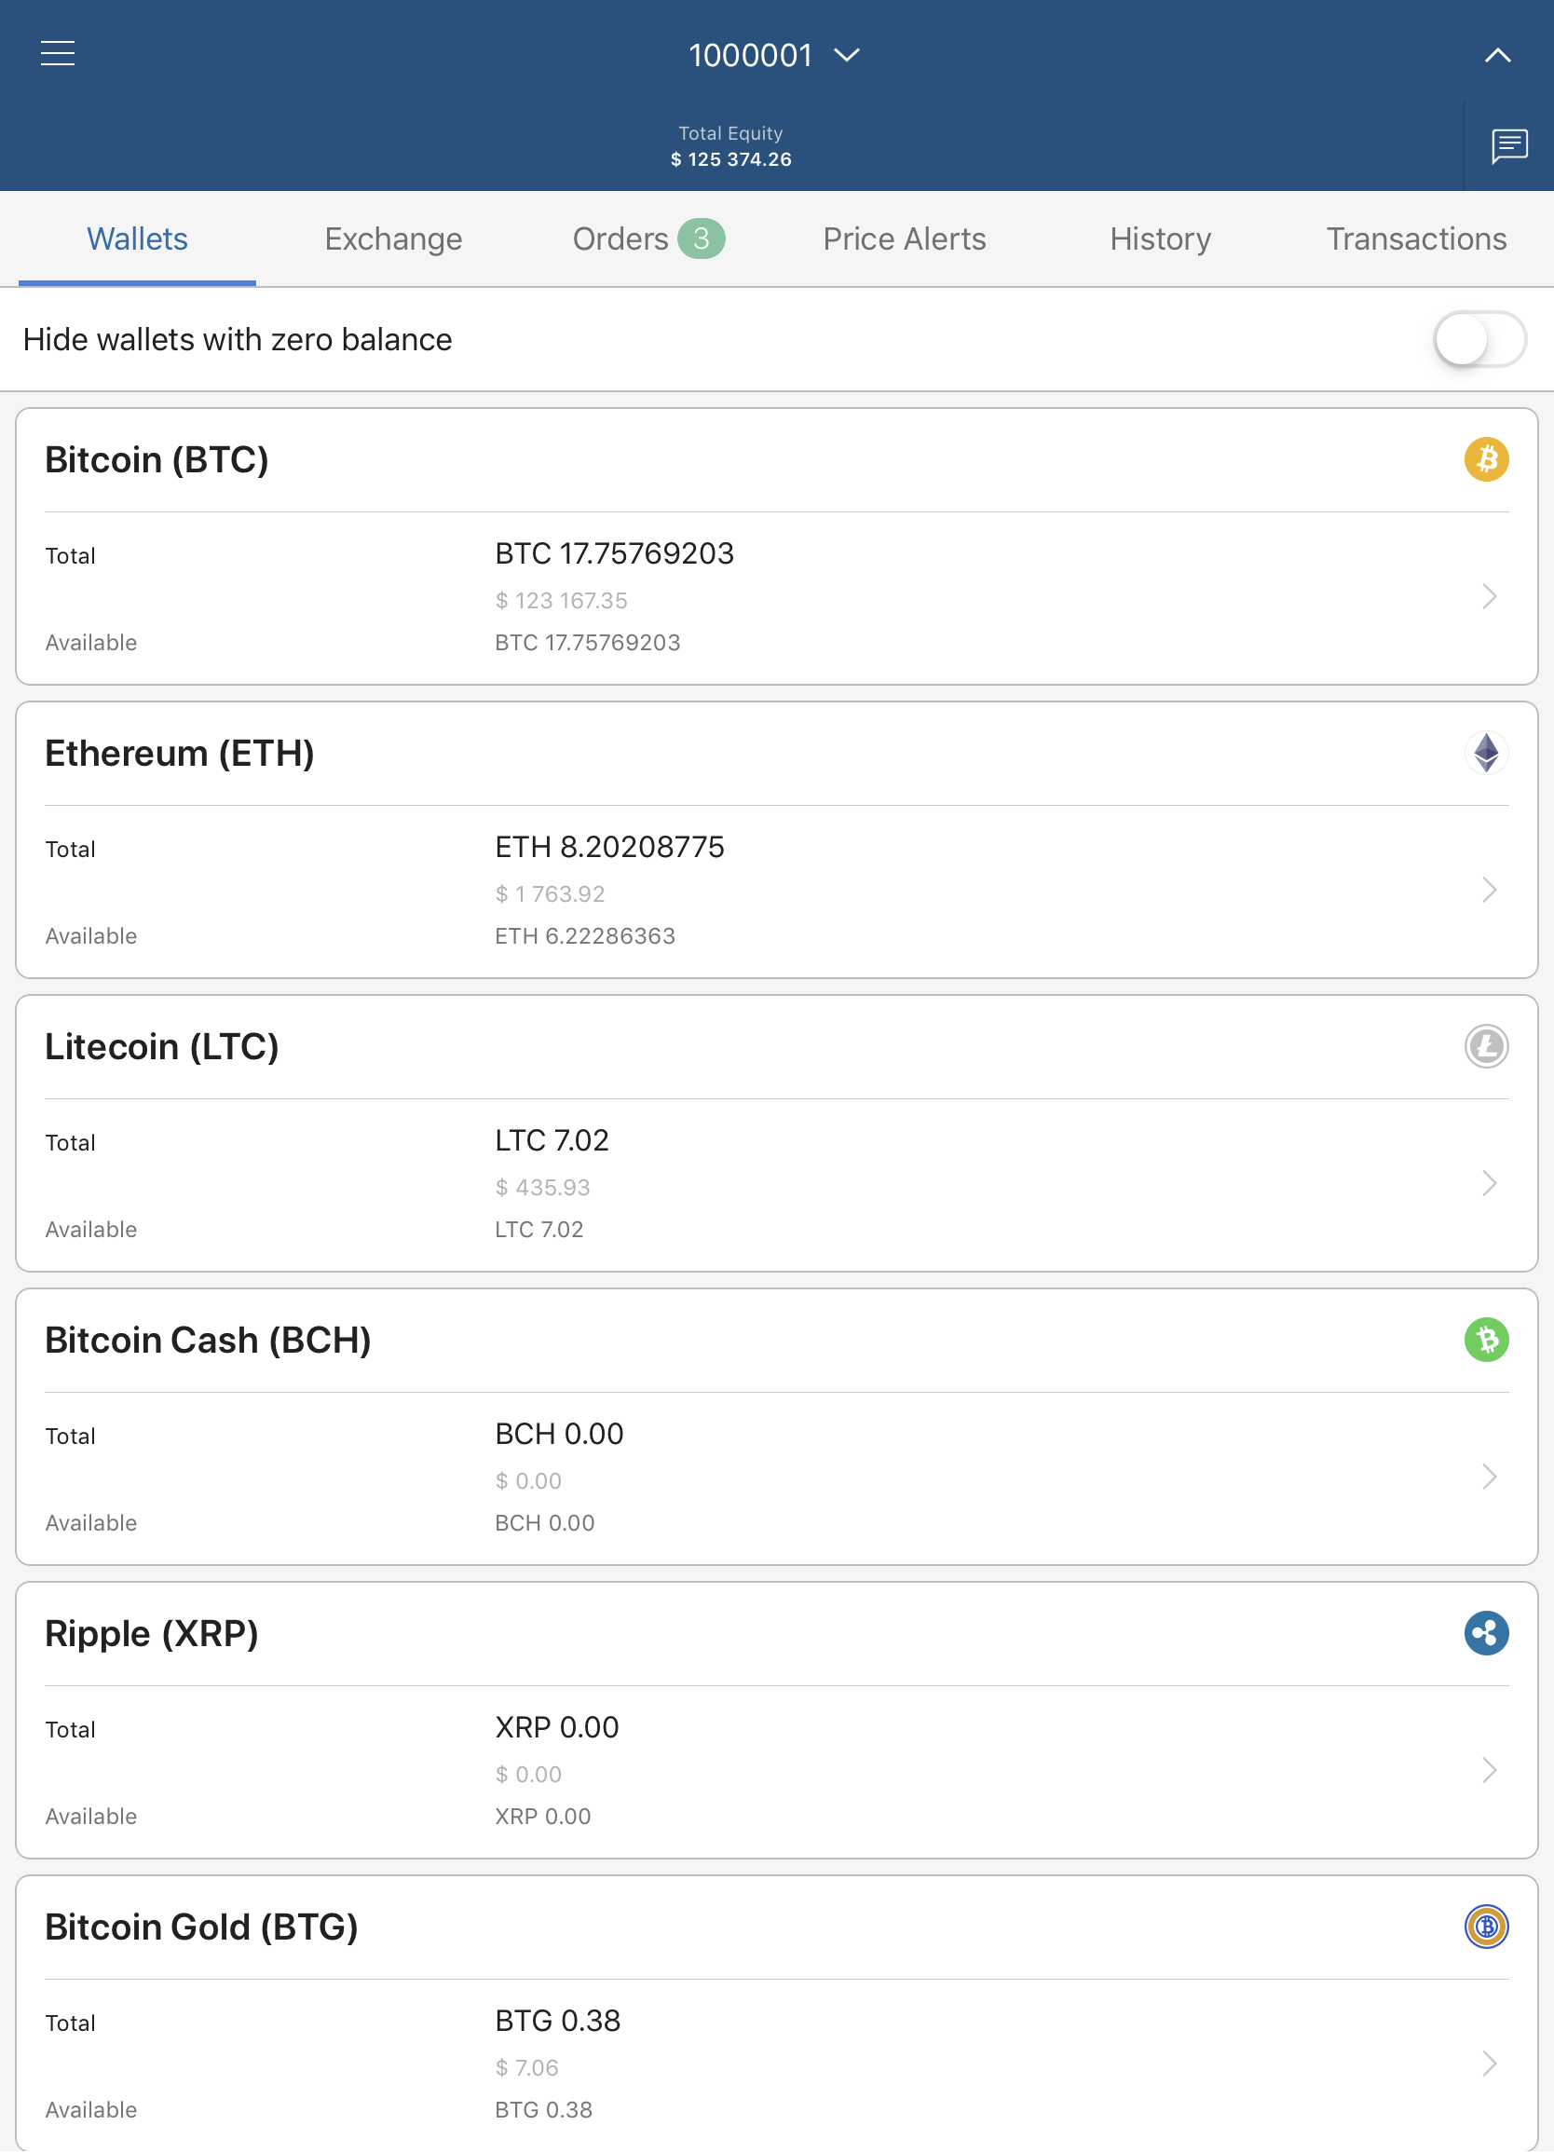Tap the Bitcoin Cash green icon
The image size is (1554, 2152).
(x=1486, y=1339)
